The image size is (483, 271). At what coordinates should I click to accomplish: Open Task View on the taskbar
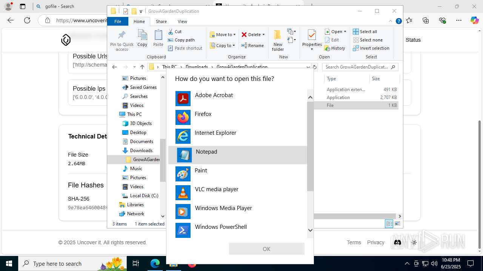click(136, 263)
